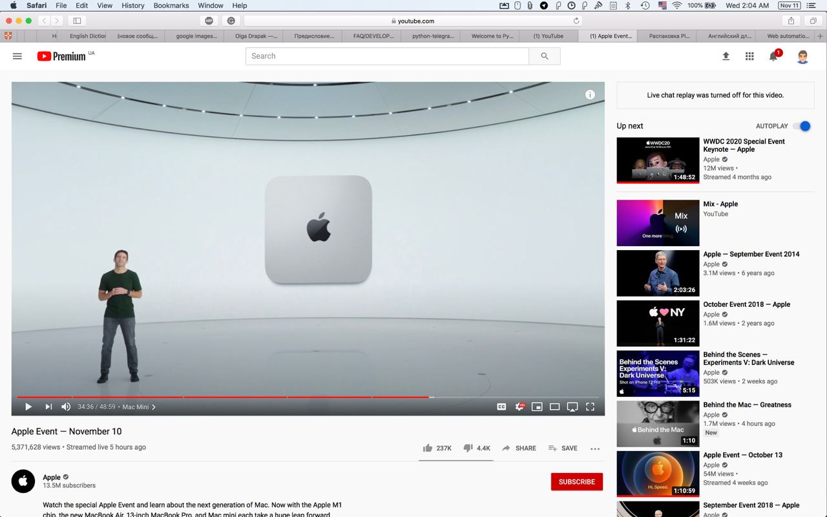Toggle Autoplay switch off

pos(802,126)
